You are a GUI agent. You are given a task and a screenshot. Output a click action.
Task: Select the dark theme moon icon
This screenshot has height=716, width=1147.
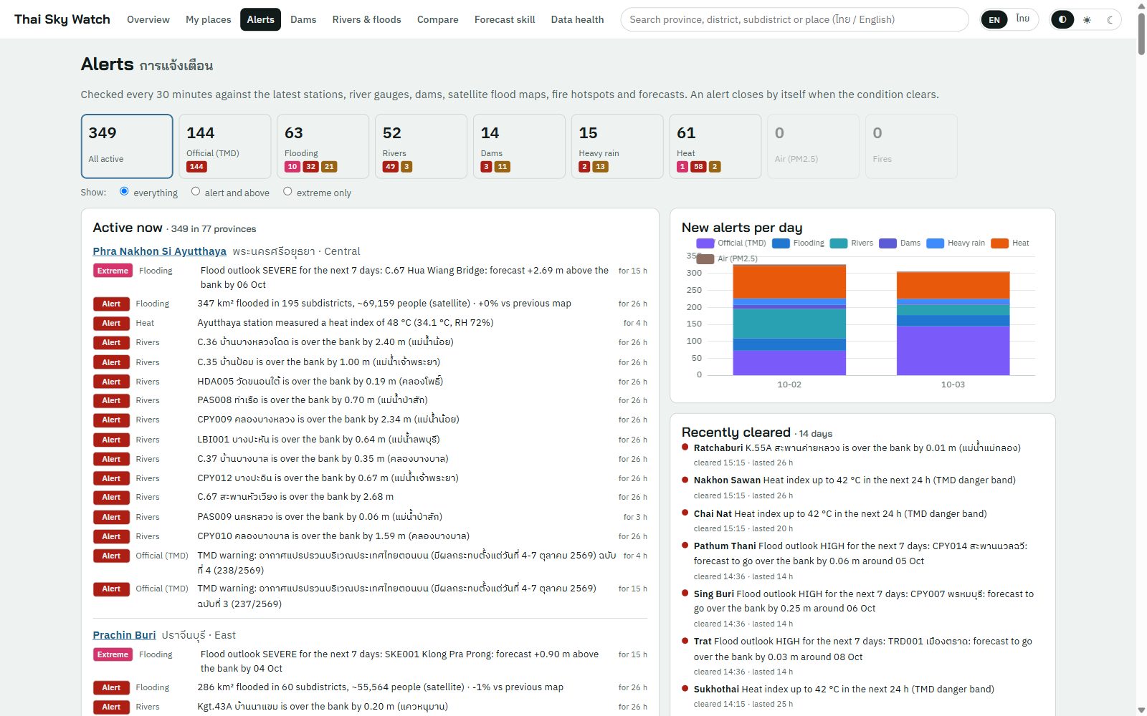(x=1110, y=19)
